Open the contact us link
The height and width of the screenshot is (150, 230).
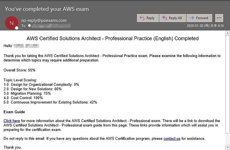pyautogui.click(x=172, y=139)
